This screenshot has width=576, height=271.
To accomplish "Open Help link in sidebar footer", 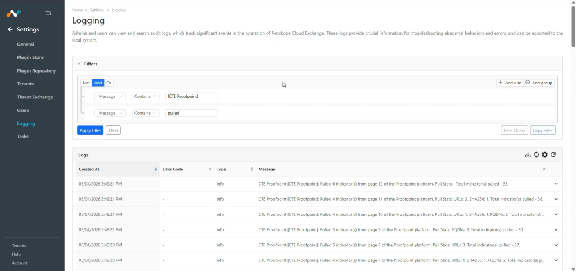I will (16, 254).
